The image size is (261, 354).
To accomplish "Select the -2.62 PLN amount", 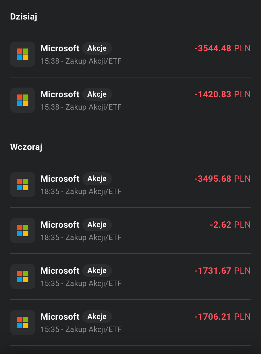I will click(230, 225).
